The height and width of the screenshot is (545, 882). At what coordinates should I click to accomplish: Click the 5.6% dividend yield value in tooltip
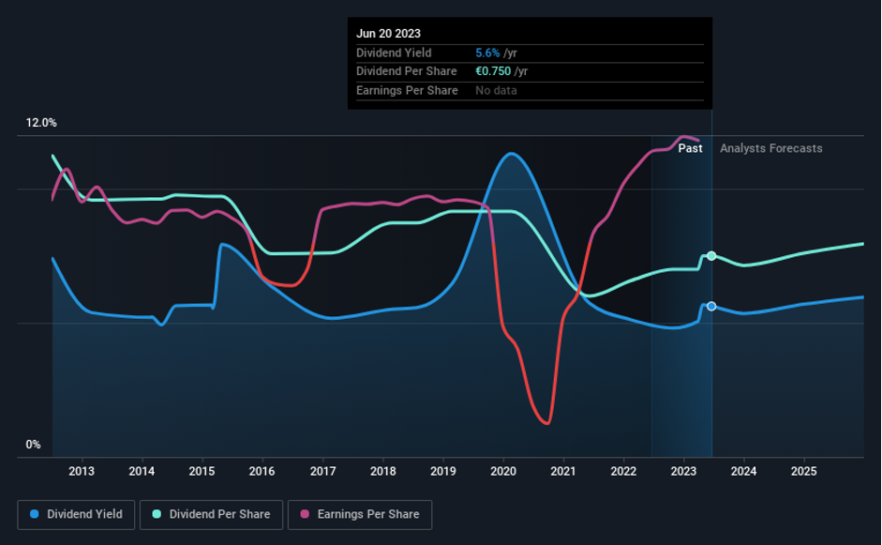487,53
